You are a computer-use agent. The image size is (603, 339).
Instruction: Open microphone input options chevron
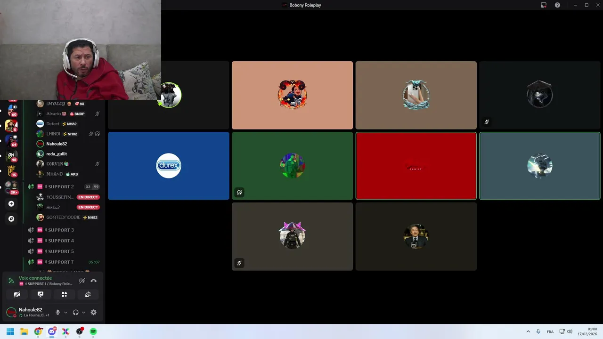click(65, 312)
